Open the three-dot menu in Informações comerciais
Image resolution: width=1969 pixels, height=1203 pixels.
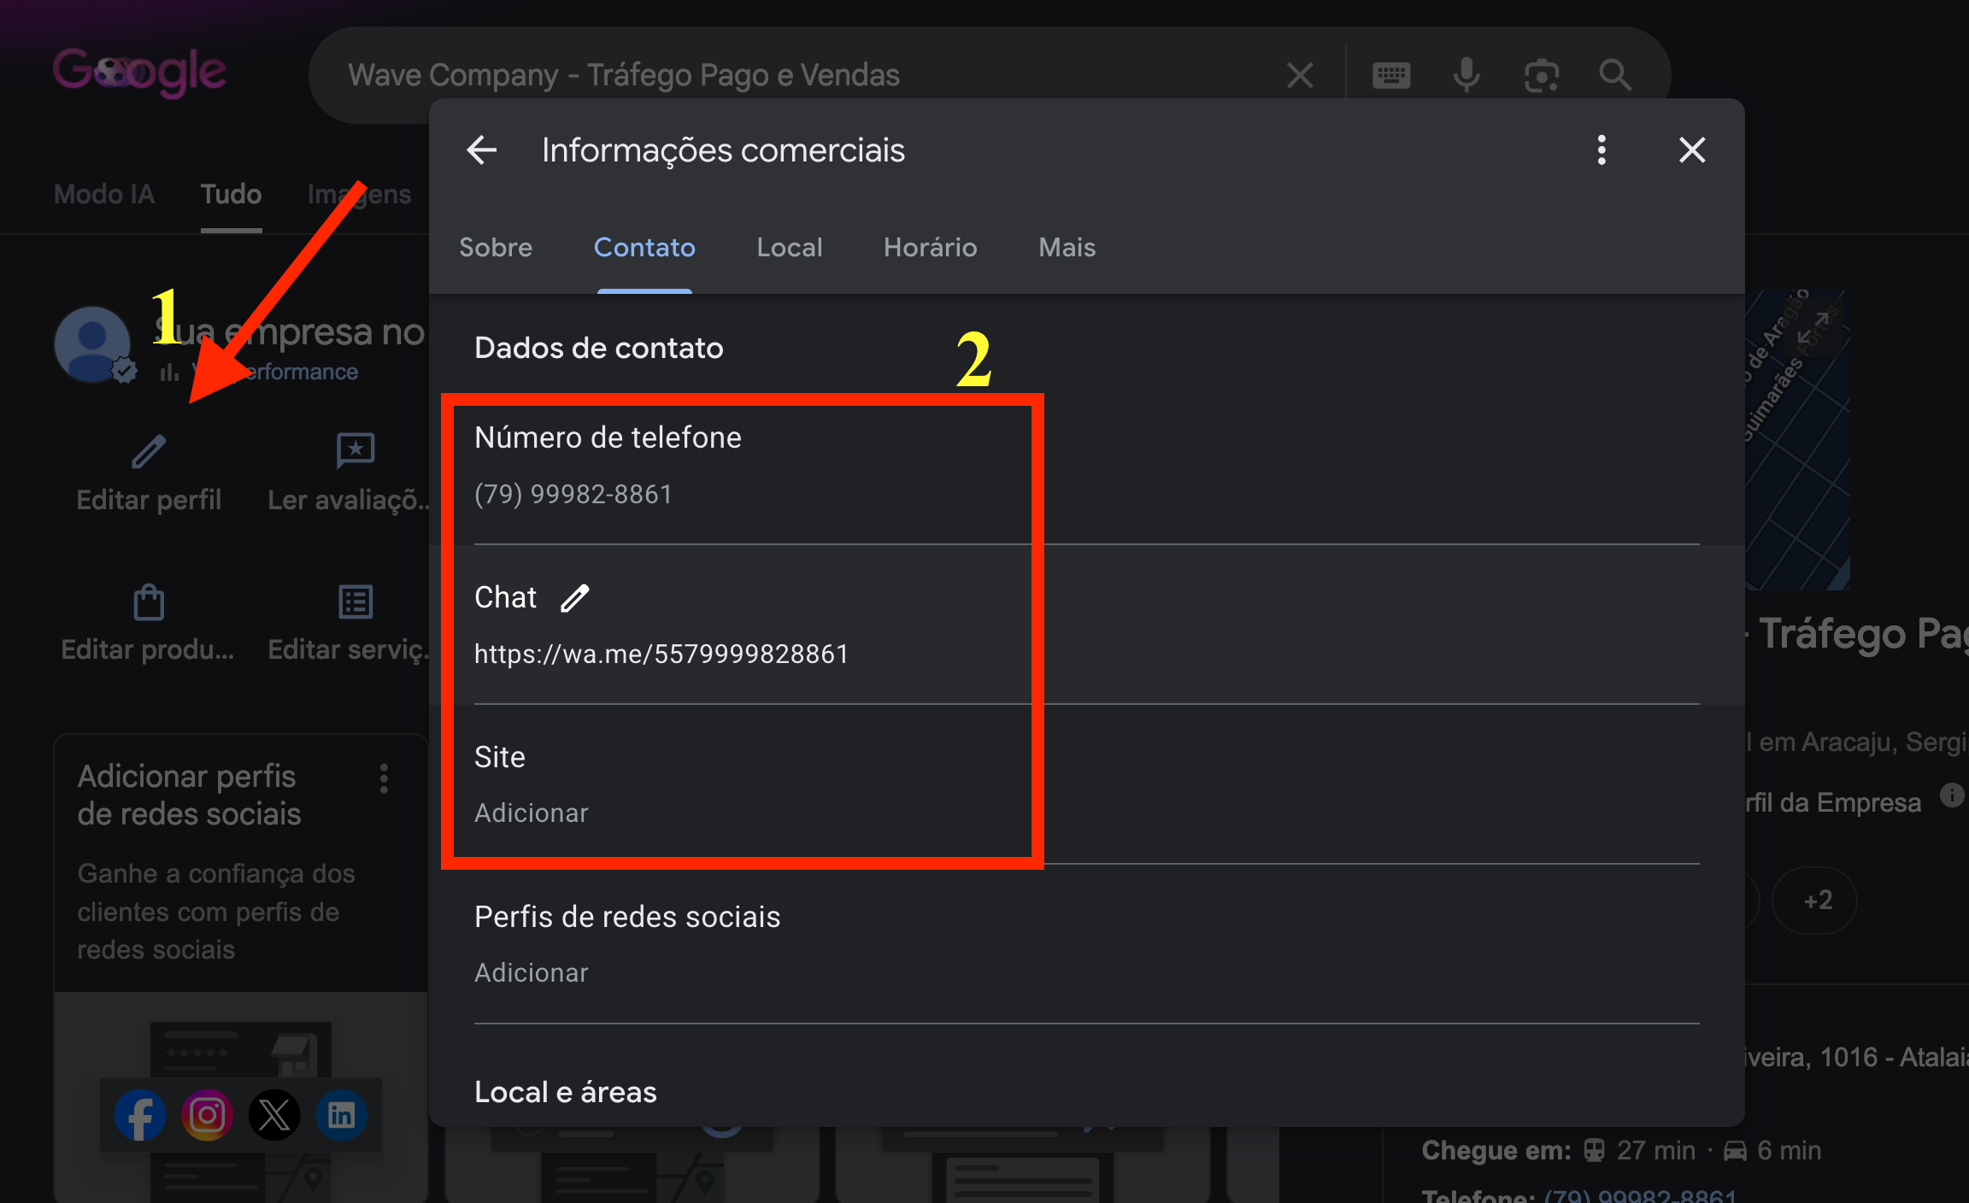[x=1602, y=150]
